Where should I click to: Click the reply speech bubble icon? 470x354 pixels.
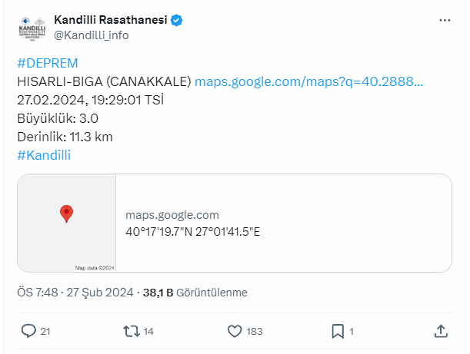pos(28,331)
